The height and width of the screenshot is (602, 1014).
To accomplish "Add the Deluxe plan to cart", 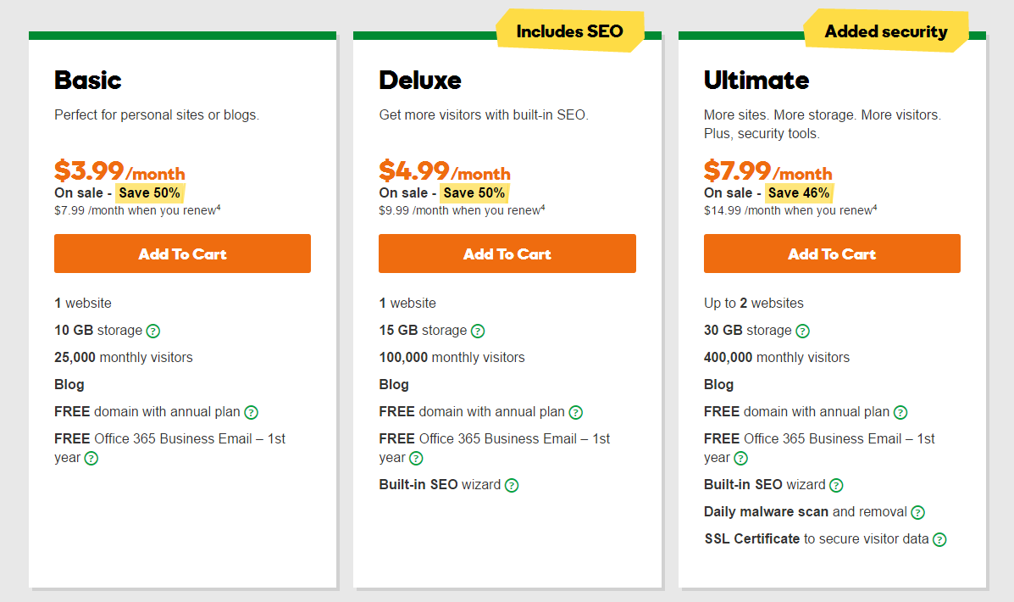I will click(507, 254).
